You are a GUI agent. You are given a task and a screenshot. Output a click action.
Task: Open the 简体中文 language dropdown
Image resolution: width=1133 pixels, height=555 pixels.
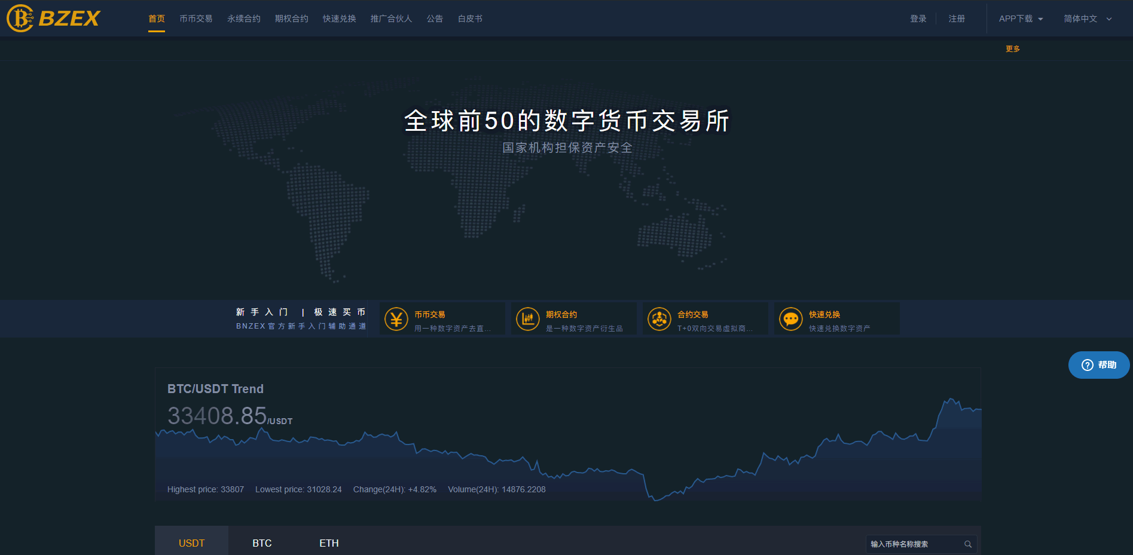pyautogui.click(x=1088, y=19)
